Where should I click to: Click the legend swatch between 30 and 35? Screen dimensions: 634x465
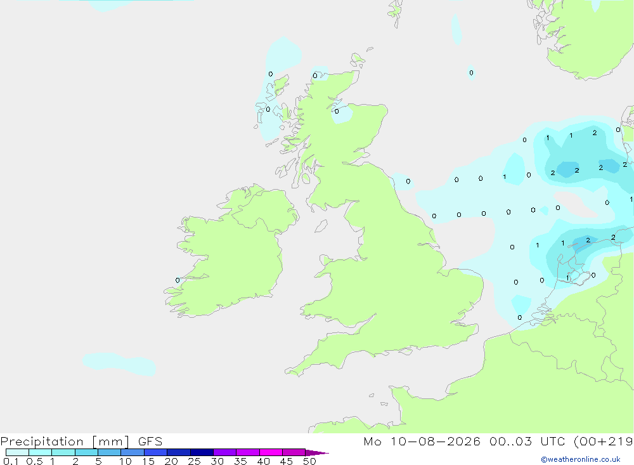(x=225, y=452)
